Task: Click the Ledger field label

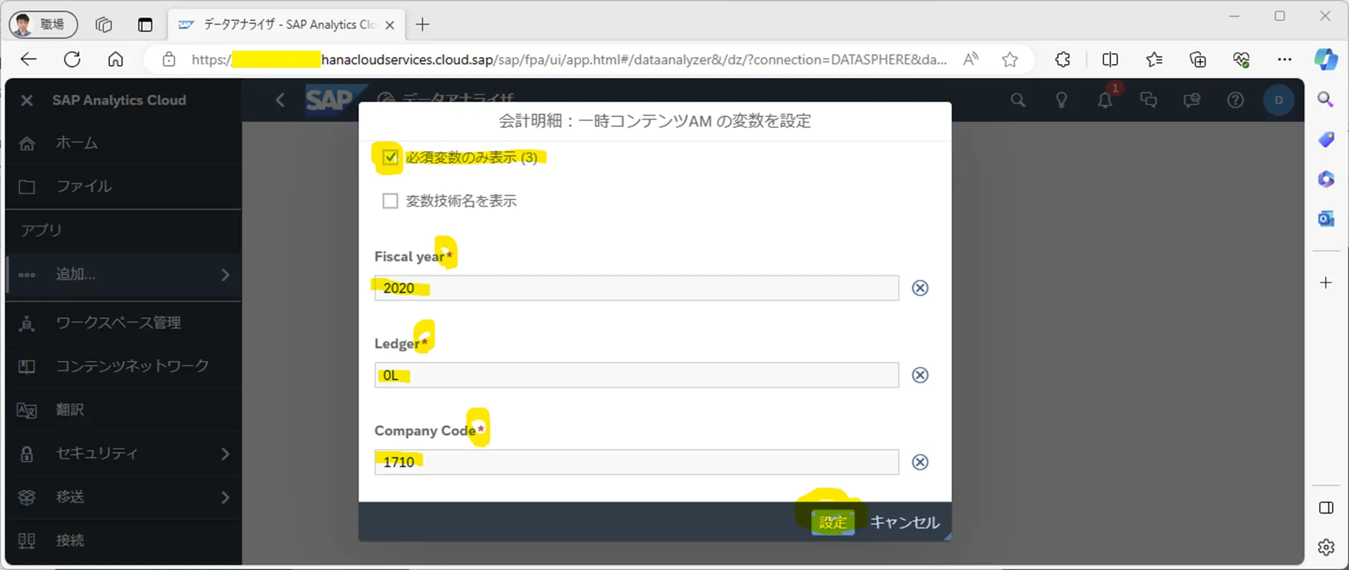Action: [397, 344]
